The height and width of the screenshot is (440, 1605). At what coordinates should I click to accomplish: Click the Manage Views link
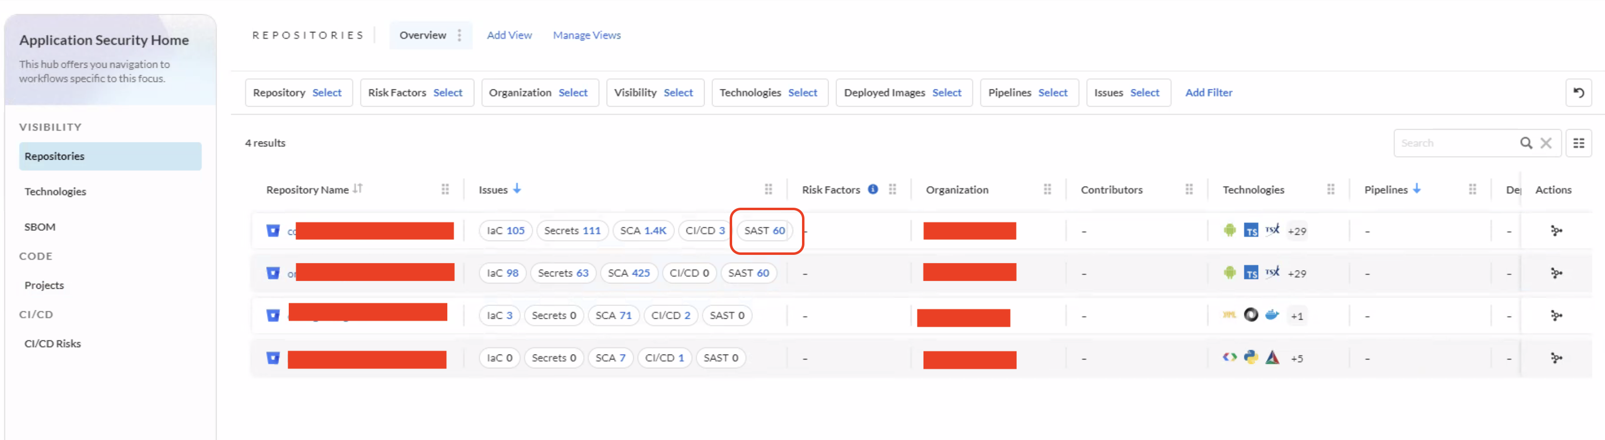point(586,35)
